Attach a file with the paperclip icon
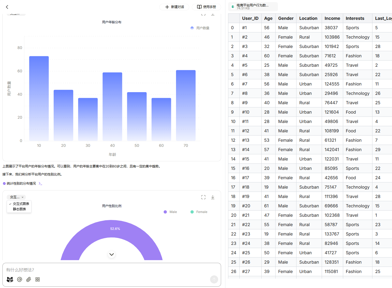 tap(29, 279)
